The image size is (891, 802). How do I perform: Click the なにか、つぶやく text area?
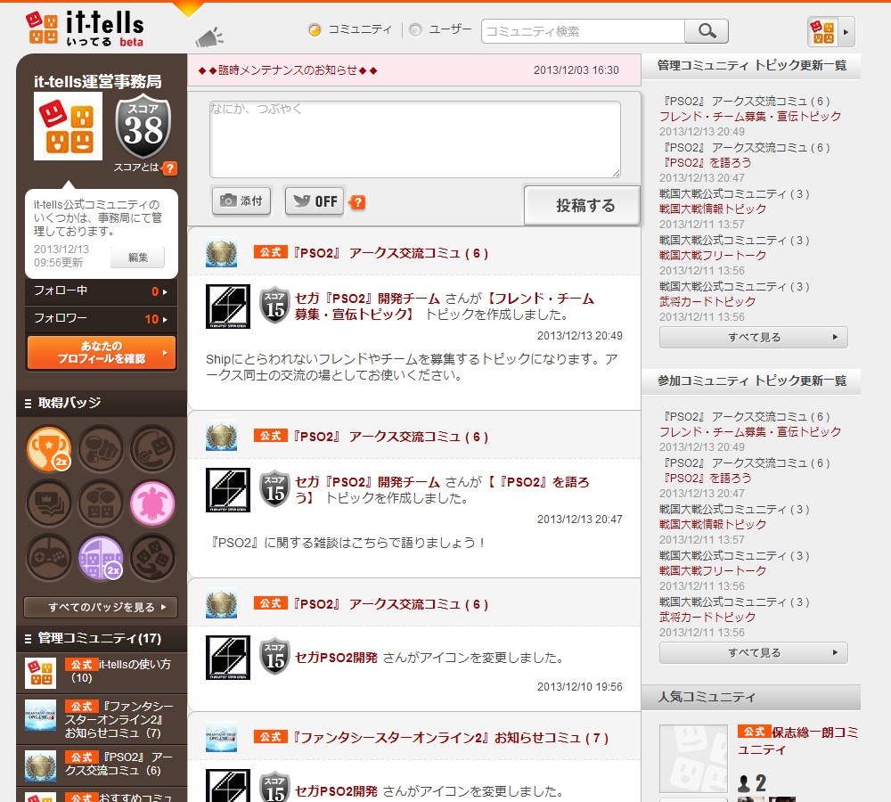coord(415,139)
